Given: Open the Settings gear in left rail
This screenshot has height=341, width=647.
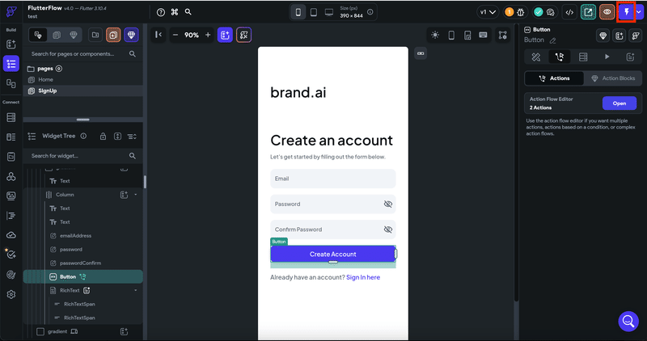Looking at the screenshot, I should click(x=11, y=294).
